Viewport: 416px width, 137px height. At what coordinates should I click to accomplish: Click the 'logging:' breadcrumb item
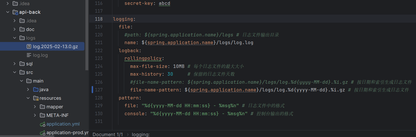click(x=140, y=134)
